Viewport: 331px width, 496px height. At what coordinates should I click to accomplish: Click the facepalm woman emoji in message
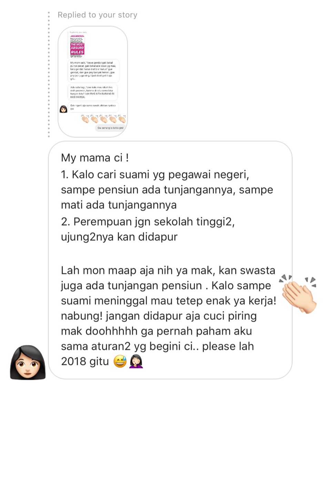tap(136, 361)
